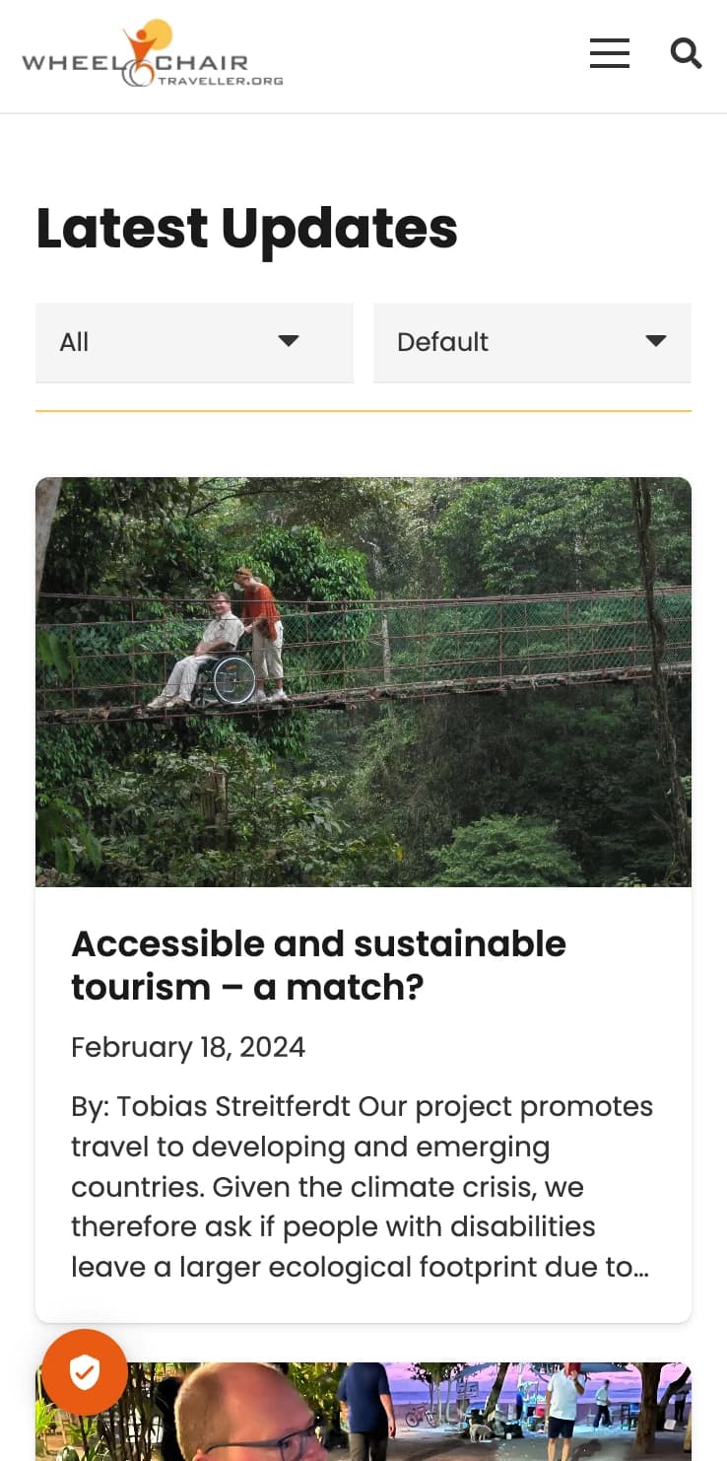Screen dimensions: 727x1461
Task: Click the "Latest Updates" heading
Action: click(x=247, y=228)
